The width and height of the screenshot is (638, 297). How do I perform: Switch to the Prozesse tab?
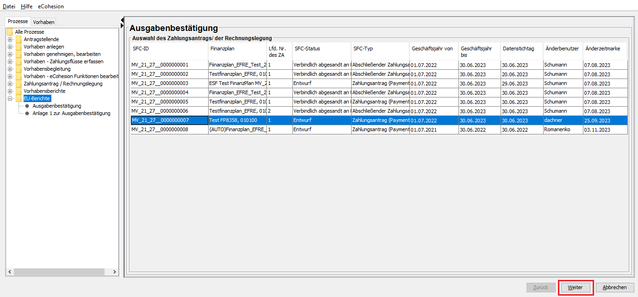pyautogui.click(x=18, y=21)
